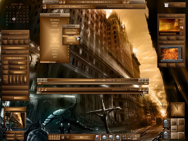Image resolution: width=188 pixels, height=141 pixels.
Task: Click the first left titlebar button of explorer8 window
Action: [x=39, y=80]
